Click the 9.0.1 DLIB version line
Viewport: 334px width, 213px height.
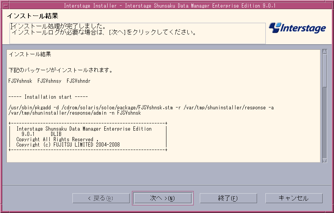click(42, 134)
